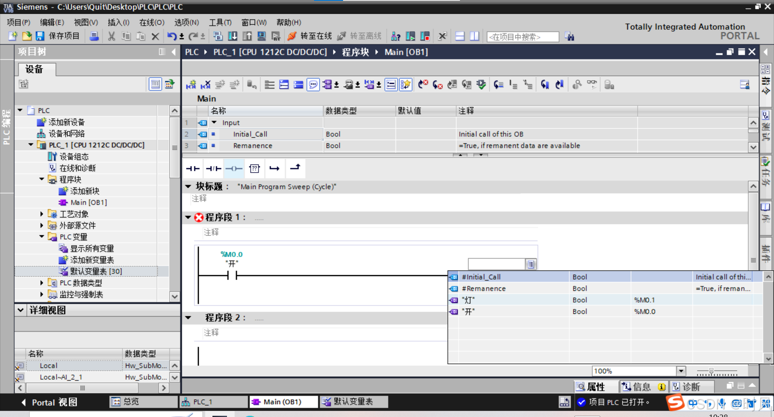Screen dimensions: 774x417
Task: Click the Compile icon in main toolbar
Action: coord(218,36)
